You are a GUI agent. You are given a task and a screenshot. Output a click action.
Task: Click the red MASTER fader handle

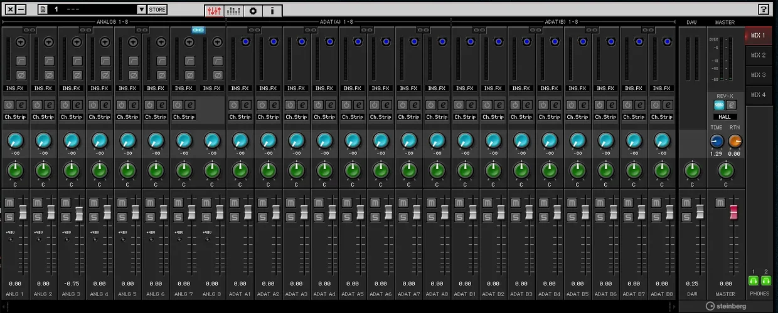click(x=733, y=212)
